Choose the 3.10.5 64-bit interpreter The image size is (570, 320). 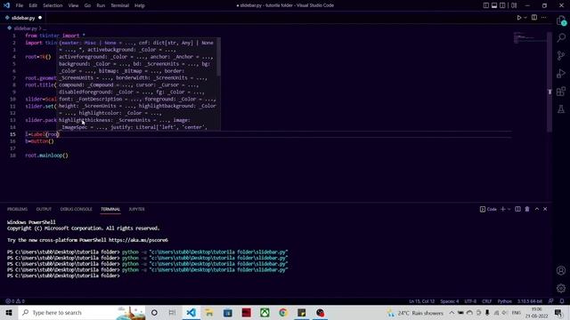(x=530, y=301)
